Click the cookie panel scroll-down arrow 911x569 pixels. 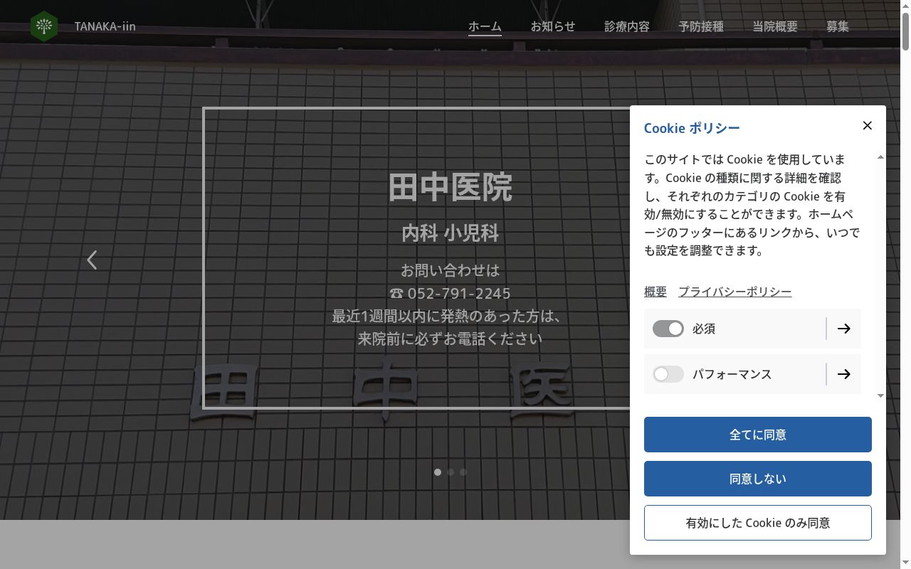pos(880,395)
